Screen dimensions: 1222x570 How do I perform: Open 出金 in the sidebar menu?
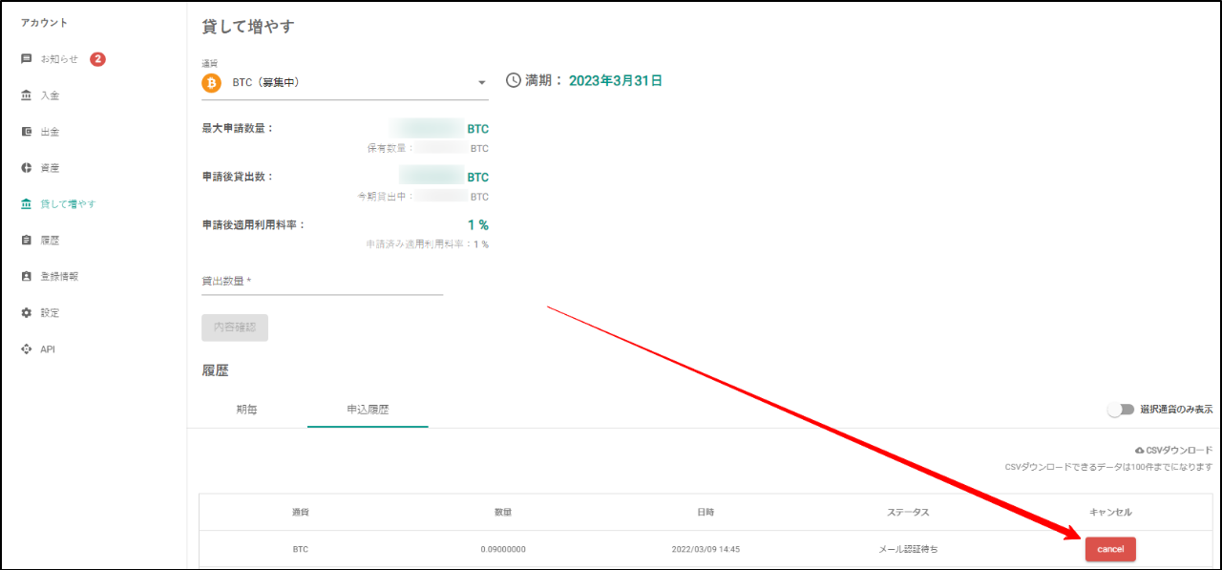(50, 132)
